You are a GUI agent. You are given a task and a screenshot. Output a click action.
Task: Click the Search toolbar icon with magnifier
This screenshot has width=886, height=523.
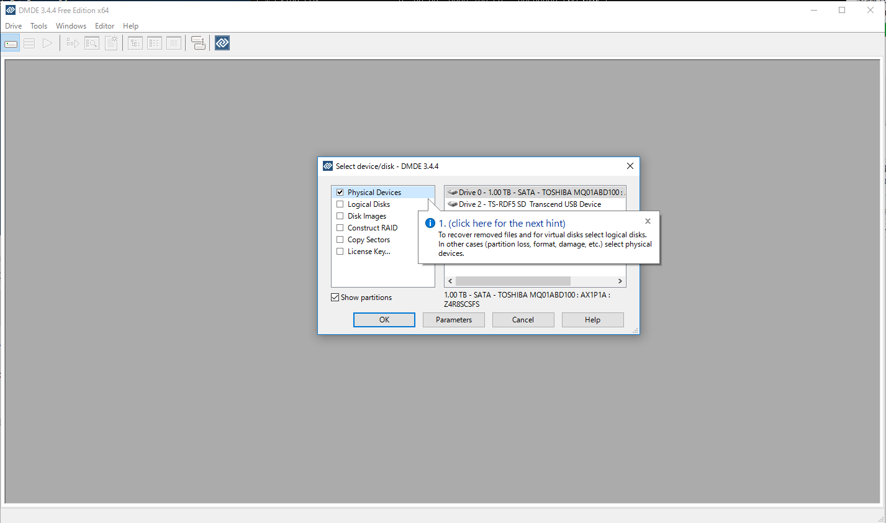point(92,43)
